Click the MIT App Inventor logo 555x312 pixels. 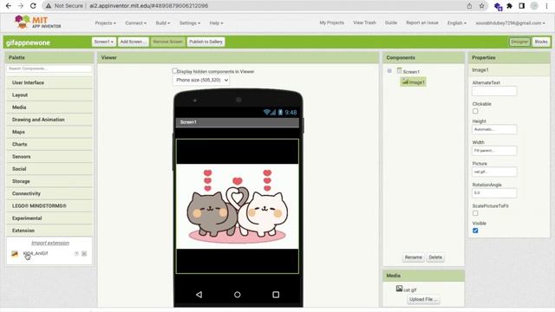coord(37,23)
